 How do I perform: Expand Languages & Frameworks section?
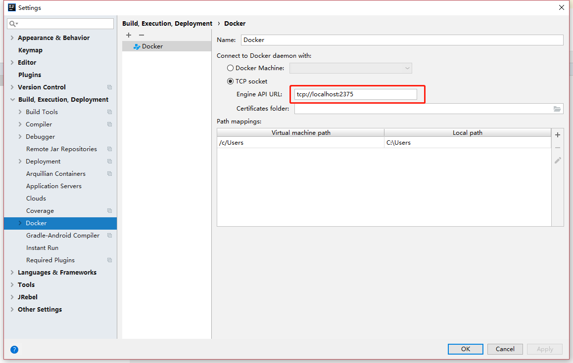[x=12, y=273]
